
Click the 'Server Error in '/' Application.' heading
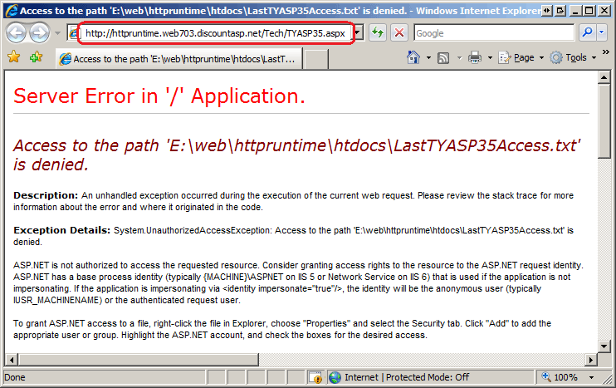pos(159,96)
